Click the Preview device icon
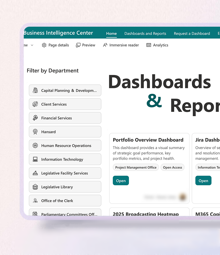 pyautogui.click(x=78, y=45)
